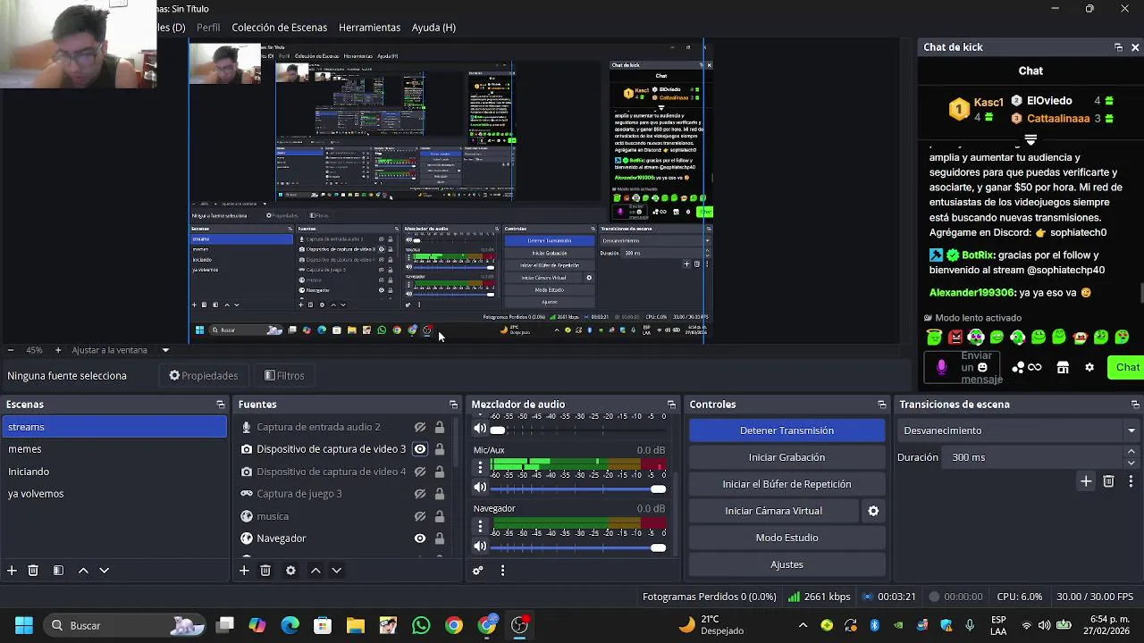Show Captura de juego 3 source

point(419,494)
